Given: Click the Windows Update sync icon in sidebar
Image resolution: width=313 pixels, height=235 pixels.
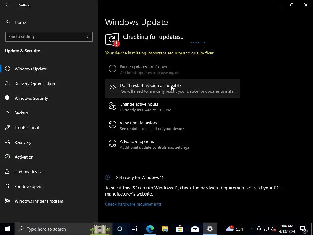Looking at the screenshot, I should click(x=7, y=69).
